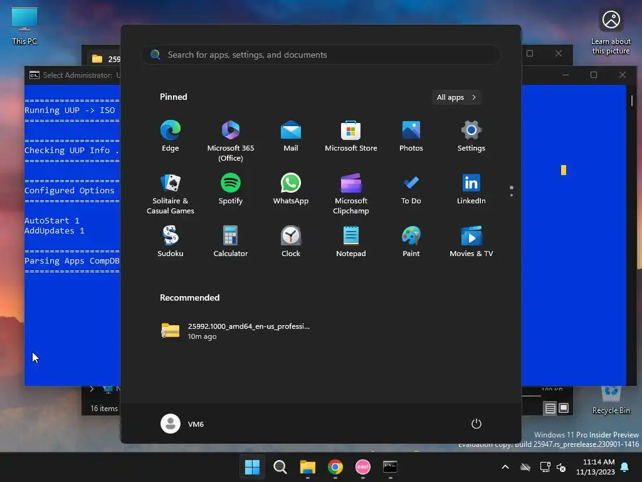This screenshot has height=482, width=642.
Task: Click the power button in Start menu
Action: (476, 424)
